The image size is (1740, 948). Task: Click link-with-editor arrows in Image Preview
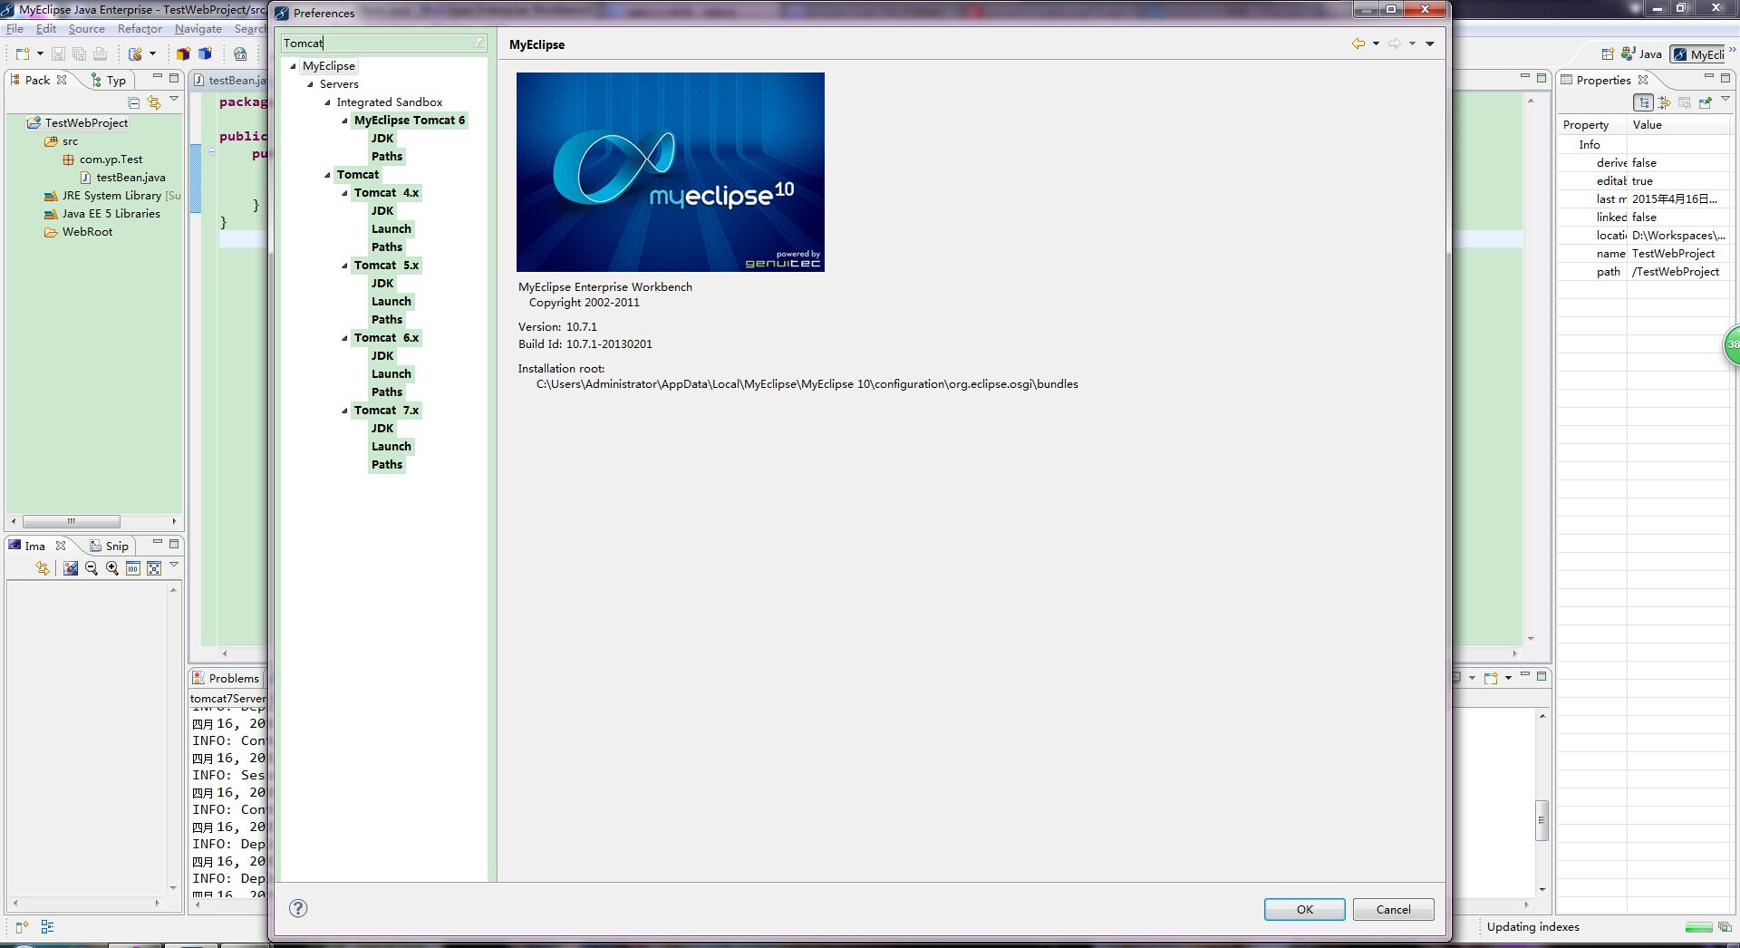click(43, 568)
